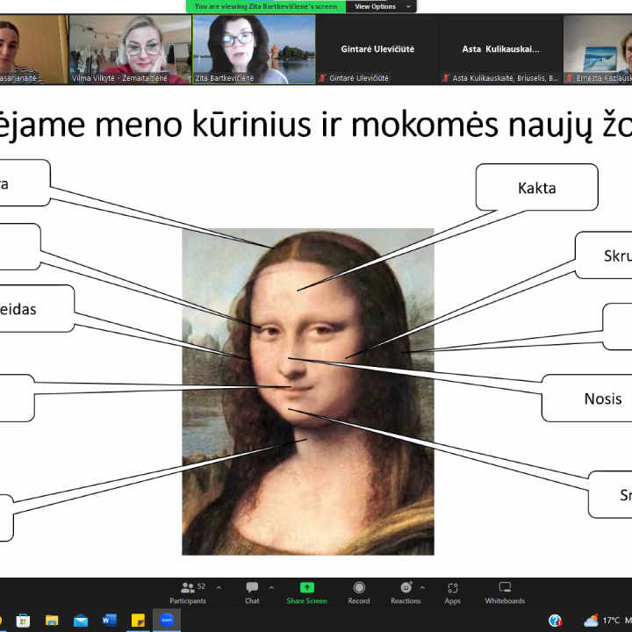Open the weather widget showing 17°C
This screenshot has width=632, height=632.
tap(607, 621)
